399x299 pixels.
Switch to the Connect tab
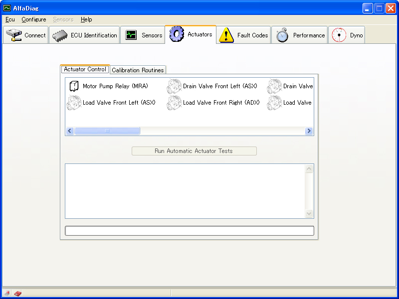pos(26,35)
